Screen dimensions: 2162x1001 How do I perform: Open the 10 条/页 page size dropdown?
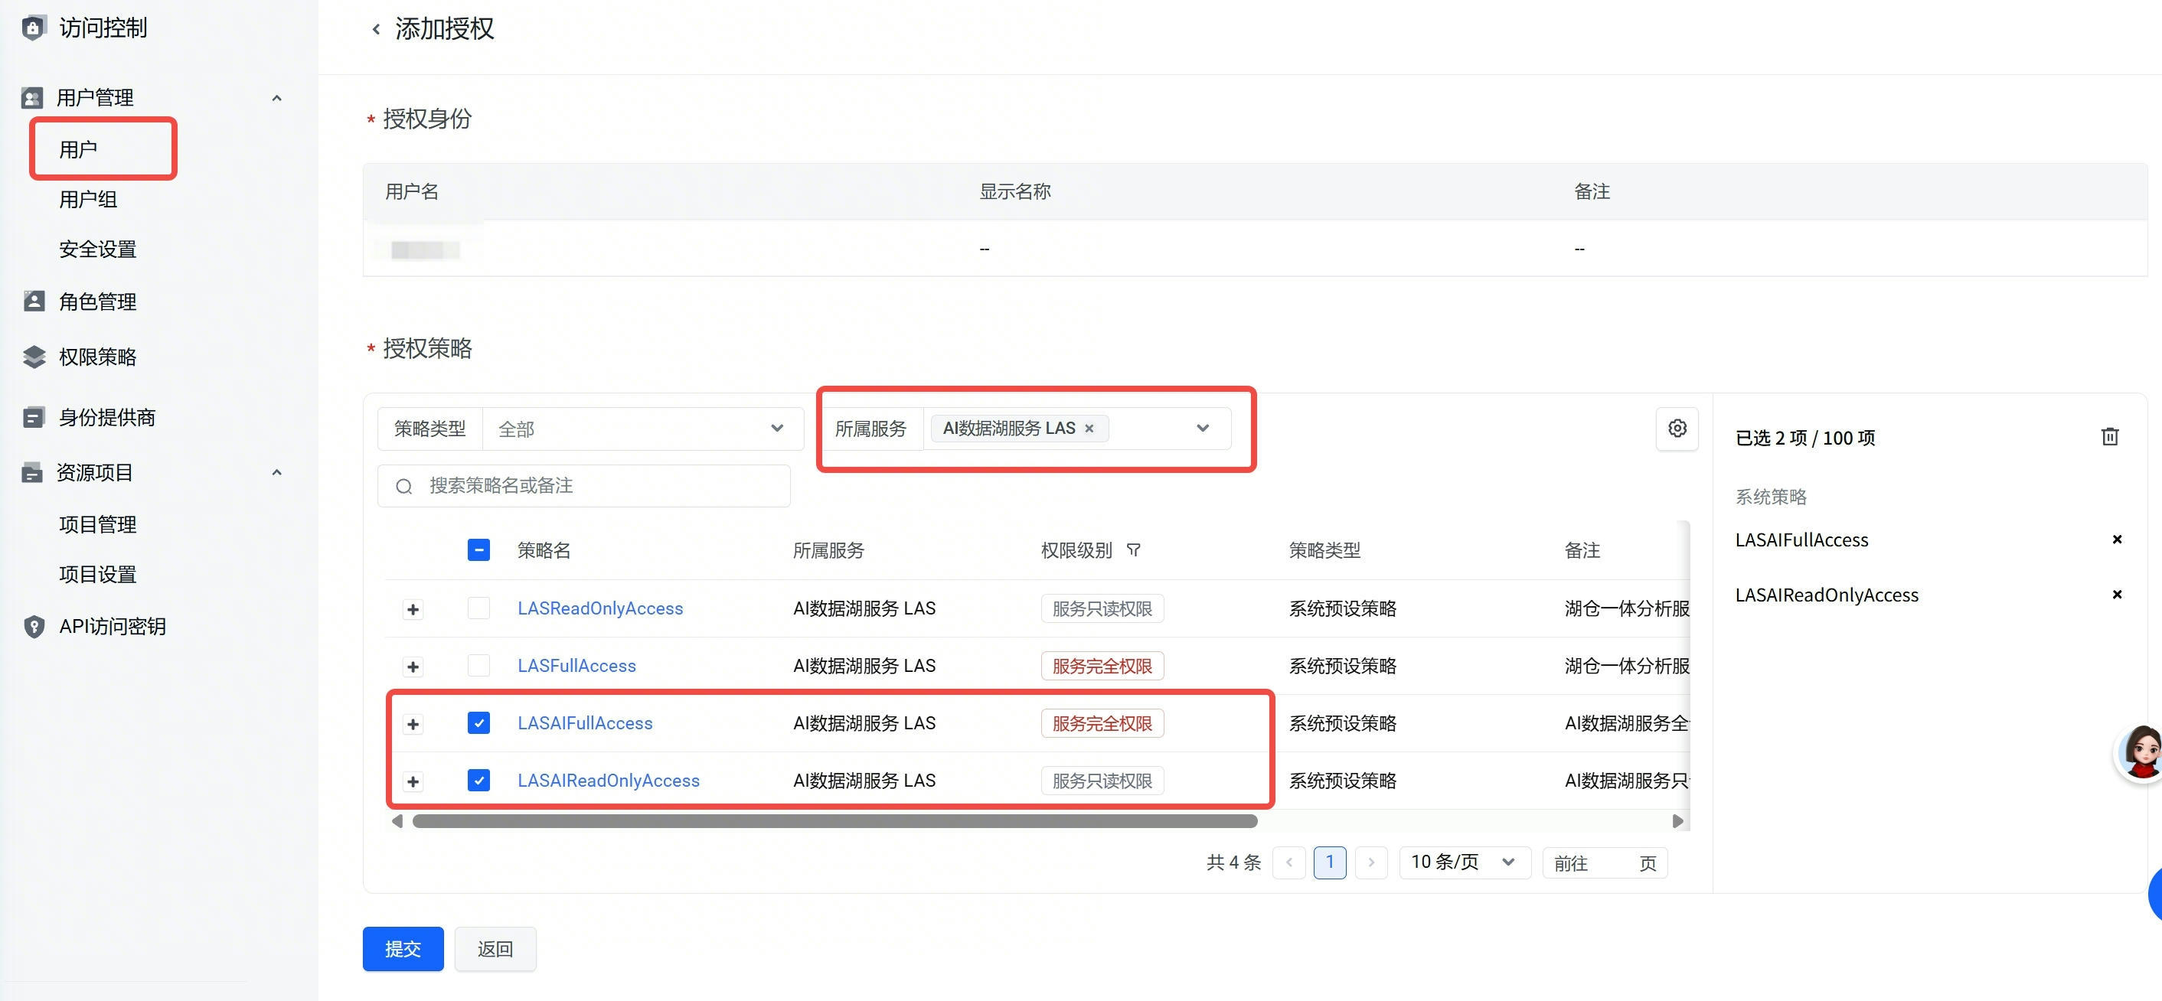[x=1463, y=862]
